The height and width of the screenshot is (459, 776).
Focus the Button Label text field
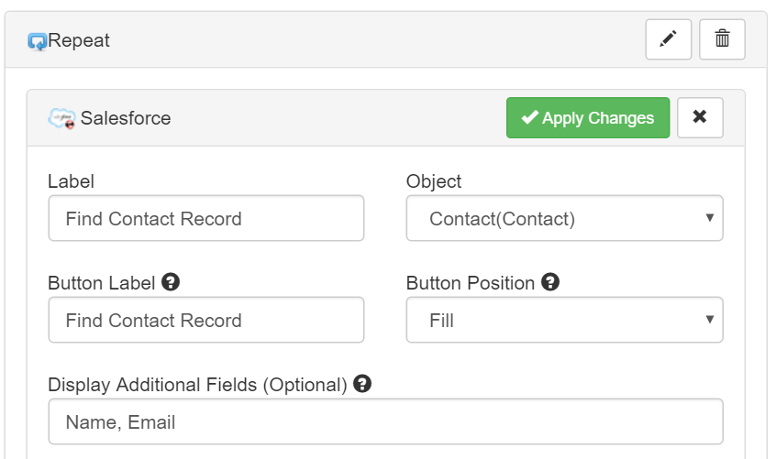206,320
